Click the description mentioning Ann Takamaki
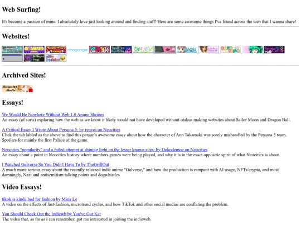Viewport: 301px width, 226px height. 144,137
